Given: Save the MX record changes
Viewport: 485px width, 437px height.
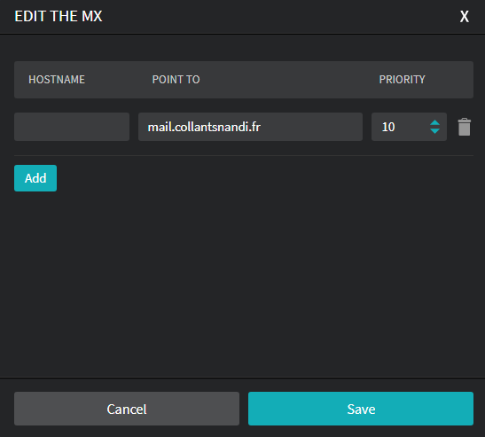Looking at the screenshot, I should pyautogui.click(x=361, y=409).
